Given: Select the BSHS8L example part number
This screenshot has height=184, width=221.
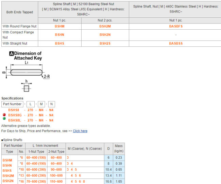Looking at the screenshot, I should [15, 120].
